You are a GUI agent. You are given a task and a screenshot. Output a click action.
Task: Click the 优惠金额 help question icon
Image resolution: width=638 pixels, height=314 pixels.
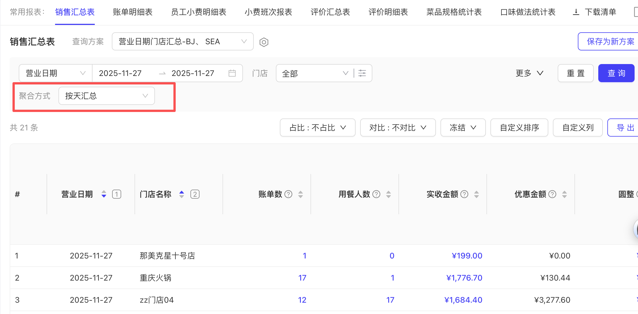click(552, 194)
